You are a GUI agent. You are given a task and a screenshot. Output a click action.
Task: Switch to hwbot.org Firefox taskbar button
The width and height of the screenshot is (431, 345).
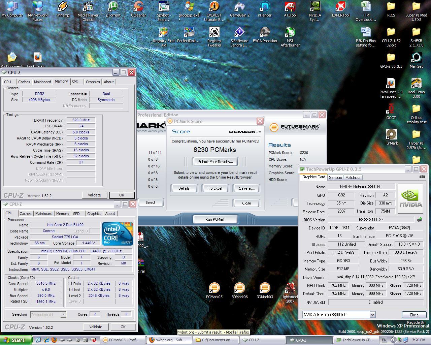pos(169,340)
